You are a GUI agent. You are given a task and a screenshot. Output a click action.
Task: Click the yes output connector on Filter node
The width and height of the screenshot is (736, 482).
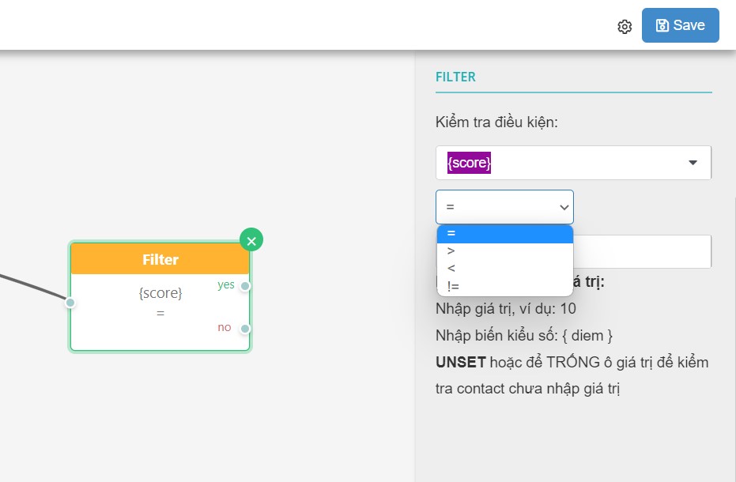(x=245, y=286)
